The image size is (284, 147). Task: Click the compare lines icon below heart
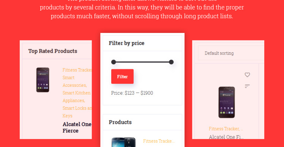247,86
